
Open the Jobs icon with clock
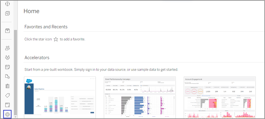click(8, 77)
